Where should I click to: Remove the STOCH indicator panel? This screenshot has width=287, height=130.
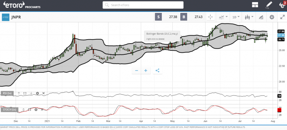click(x=42, y=109)
